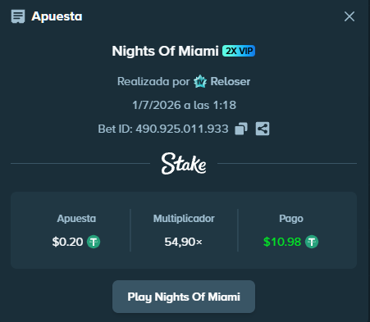This screenshot has width=370, height=322.
Task: Click the $0.20 bet amount
Action: tap(67, 242)
